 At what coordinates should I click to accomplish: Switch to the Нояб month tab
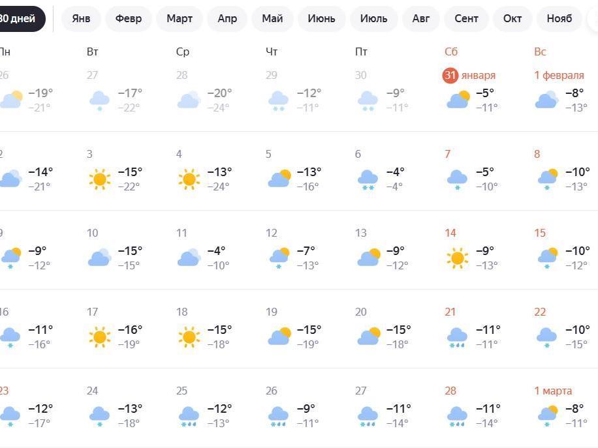coord(559,19)
